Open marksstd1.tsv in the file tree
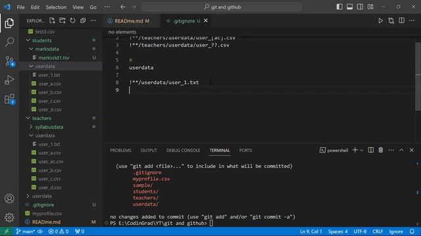The image size is (421, 236). pyautogui.click(x=54, y=58)
